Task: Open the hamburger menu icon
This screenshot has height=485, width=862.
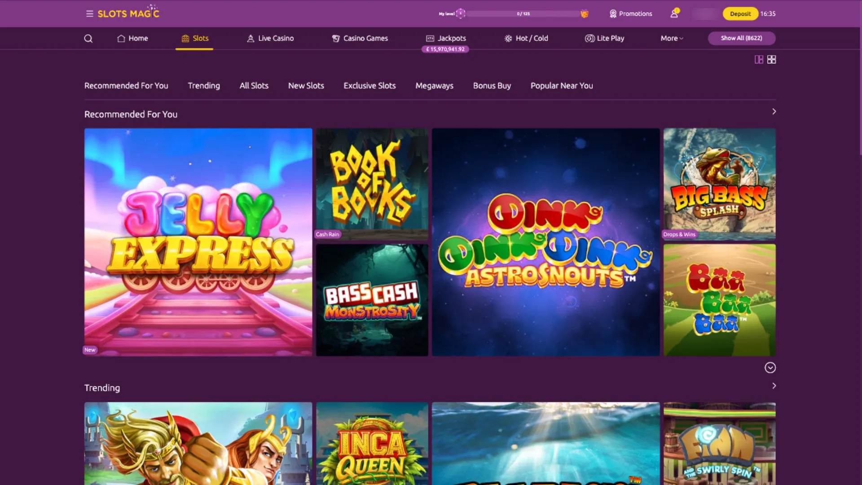Action: pos(90,13)
